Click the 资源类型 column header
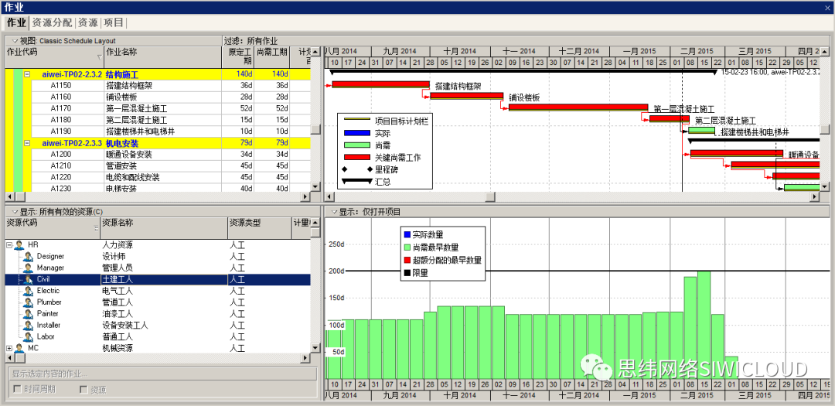The height and width of the screenshot is (406, 835). (x=259, y=227)
